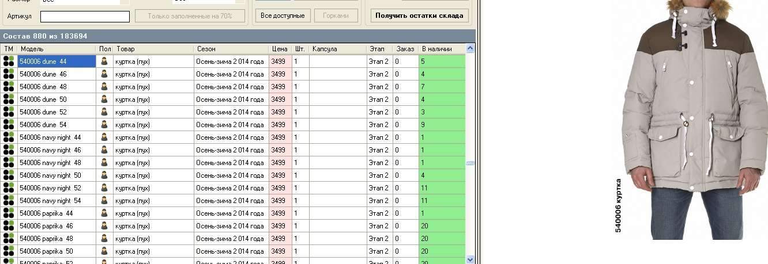Click the gender icon in 540006 navy night 54 row
768x264 pixels.
(104, 200)
